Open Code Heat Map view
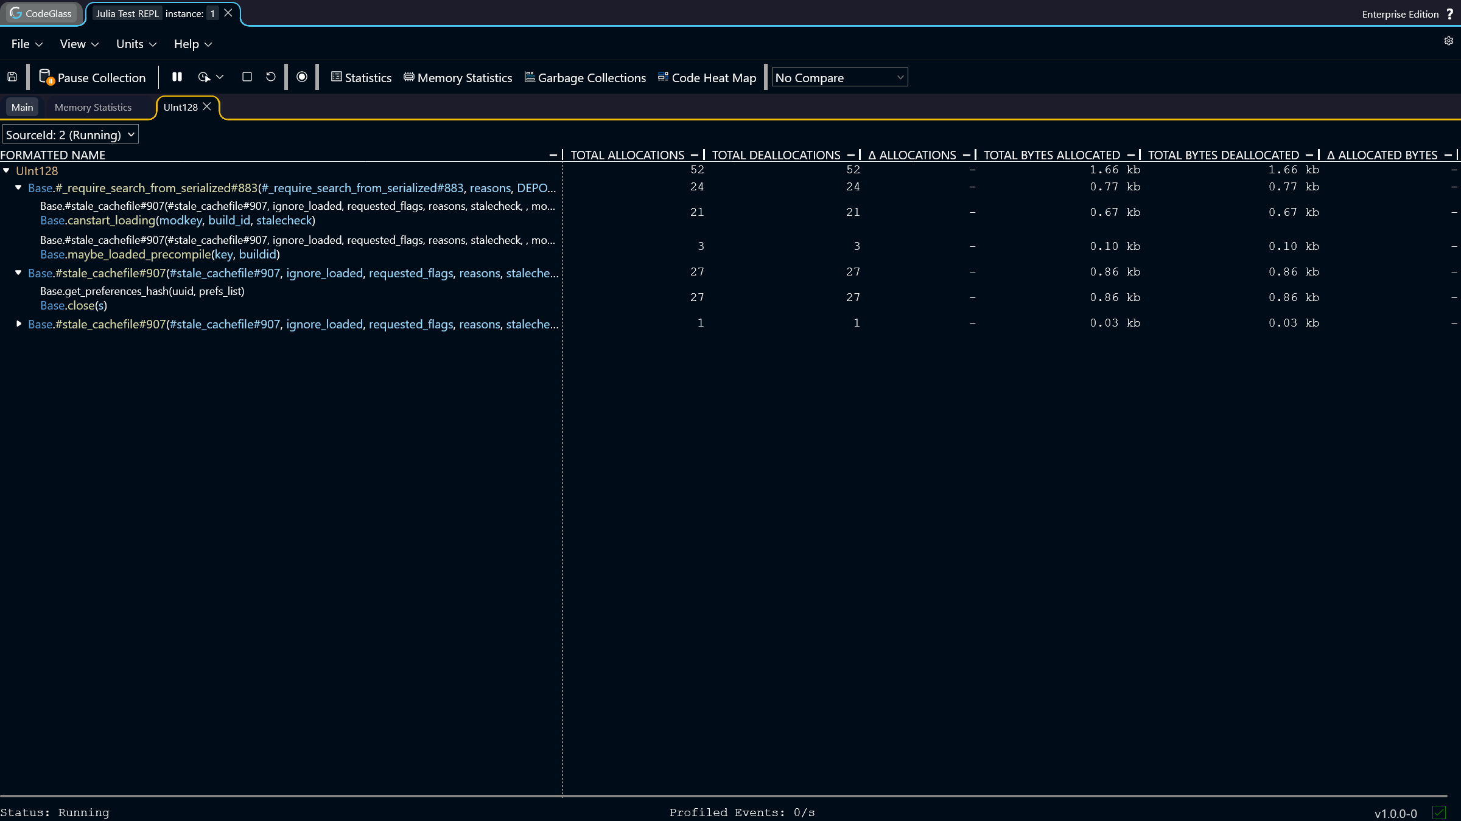1461x821 pixels. [x=707, y=78]
